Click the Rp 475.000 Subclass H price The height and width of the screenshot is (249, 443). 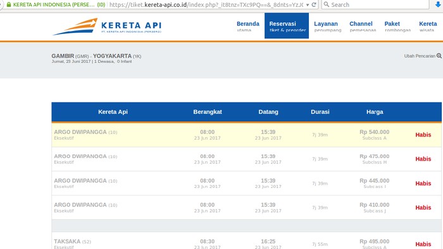click(375, 159)
